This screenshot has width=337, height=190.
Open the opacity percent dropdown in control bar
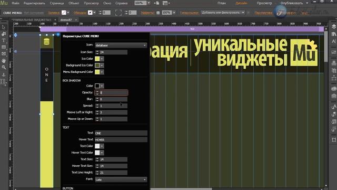174,13
